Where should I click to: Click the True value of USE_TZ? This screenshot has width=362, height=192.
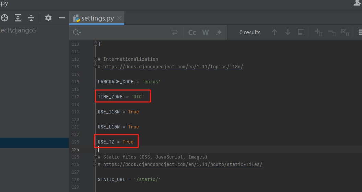[x=128, y=142]
